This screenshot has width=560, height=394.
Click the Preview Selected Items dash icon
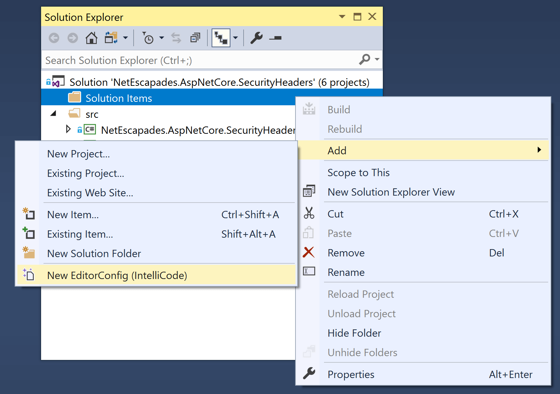coord(275,38)
